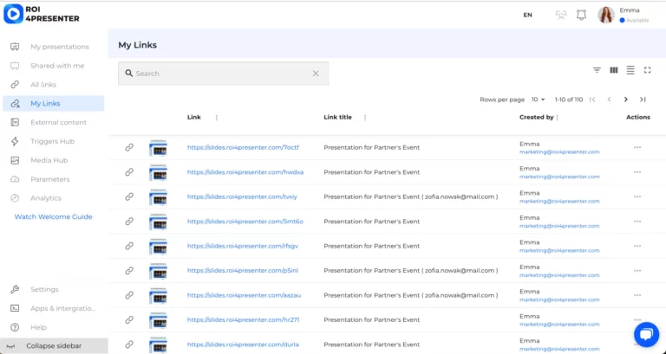Open the show/hide columns icon

tap(614, 70)
